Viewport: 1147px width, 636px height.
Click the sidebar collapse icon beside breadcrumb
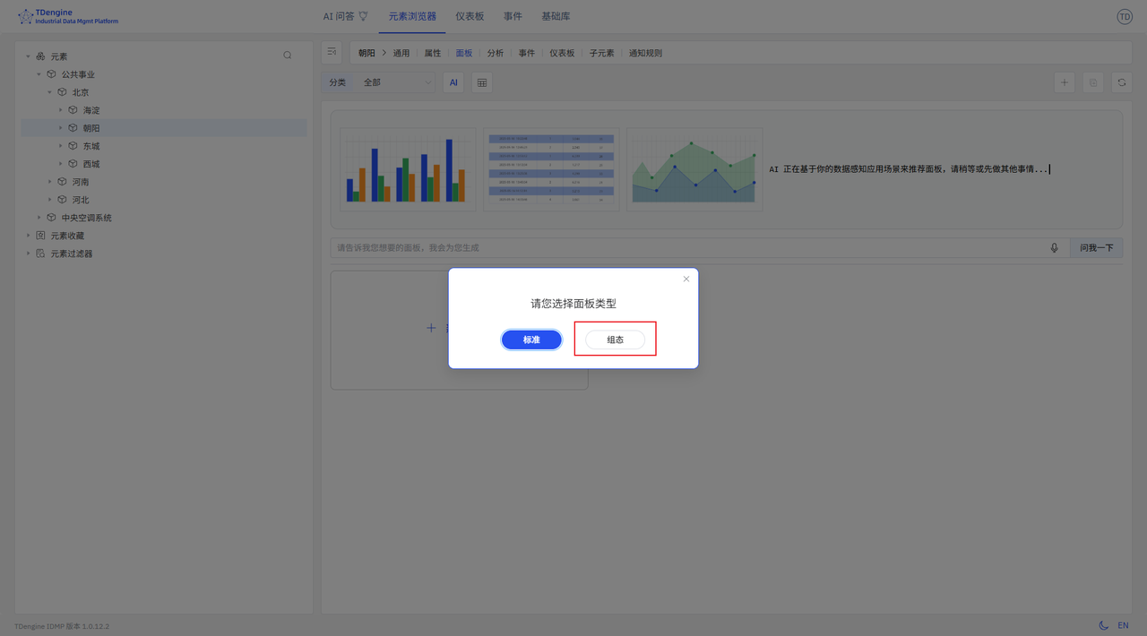pyautogui.click(x=332, y=53)
